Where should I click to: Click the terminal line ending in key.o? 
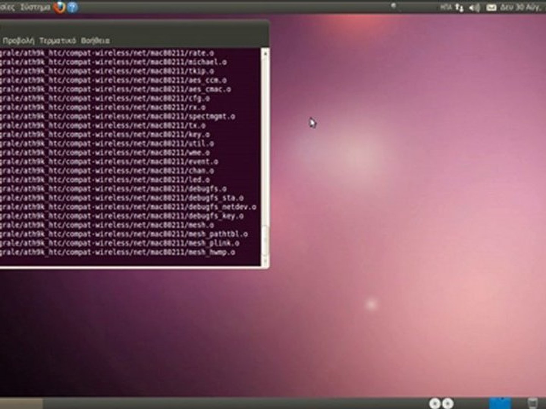point(105,135)
